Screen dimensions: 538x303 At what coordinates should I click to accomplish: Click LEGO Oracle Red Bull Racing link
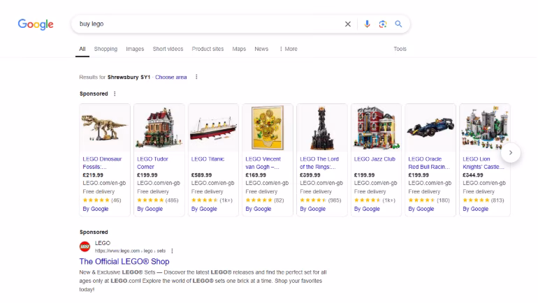coord(429,163)
